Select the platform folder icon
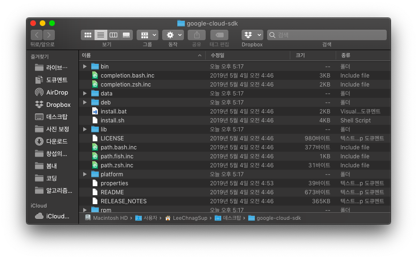 coord(95,174)
